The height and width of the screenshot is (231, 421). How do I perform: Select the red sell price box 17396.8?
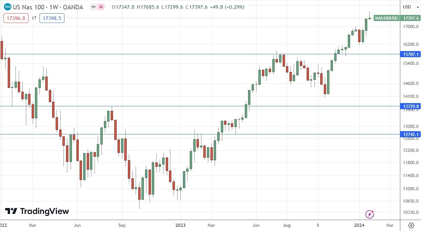(16, 19)
